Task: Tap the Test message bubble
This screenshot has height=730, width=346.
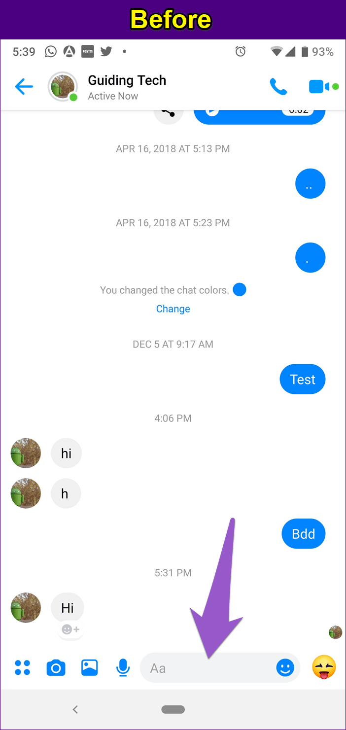Action: tap(302, 379)
